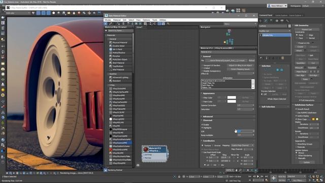Collapse the Coordinates rollout
Screen dimensions: 325x183
pos(209,141)
